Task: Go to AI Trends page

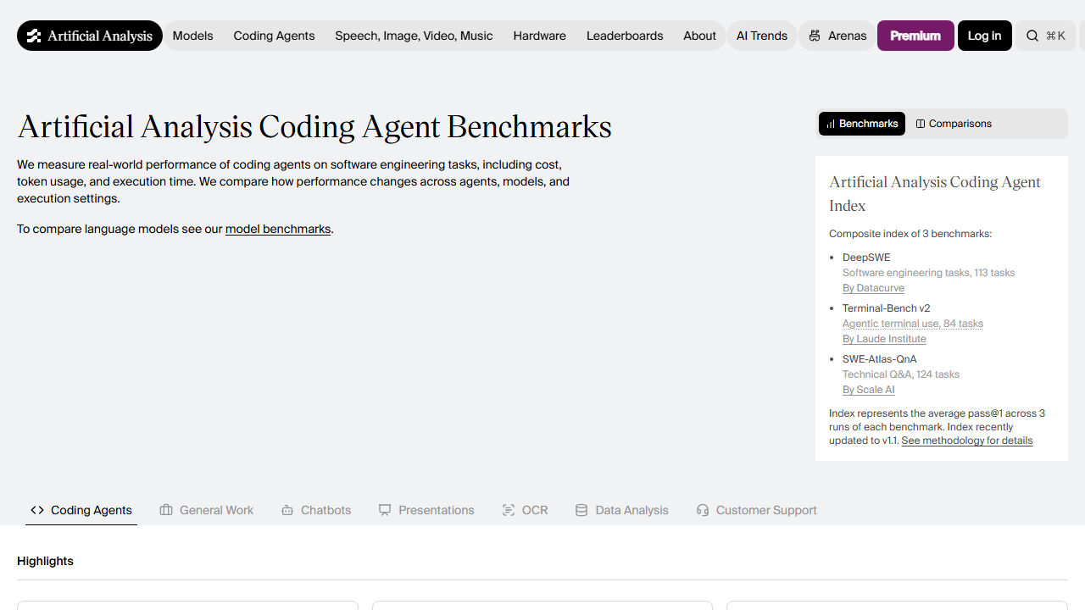Action: tap(762, 36)
